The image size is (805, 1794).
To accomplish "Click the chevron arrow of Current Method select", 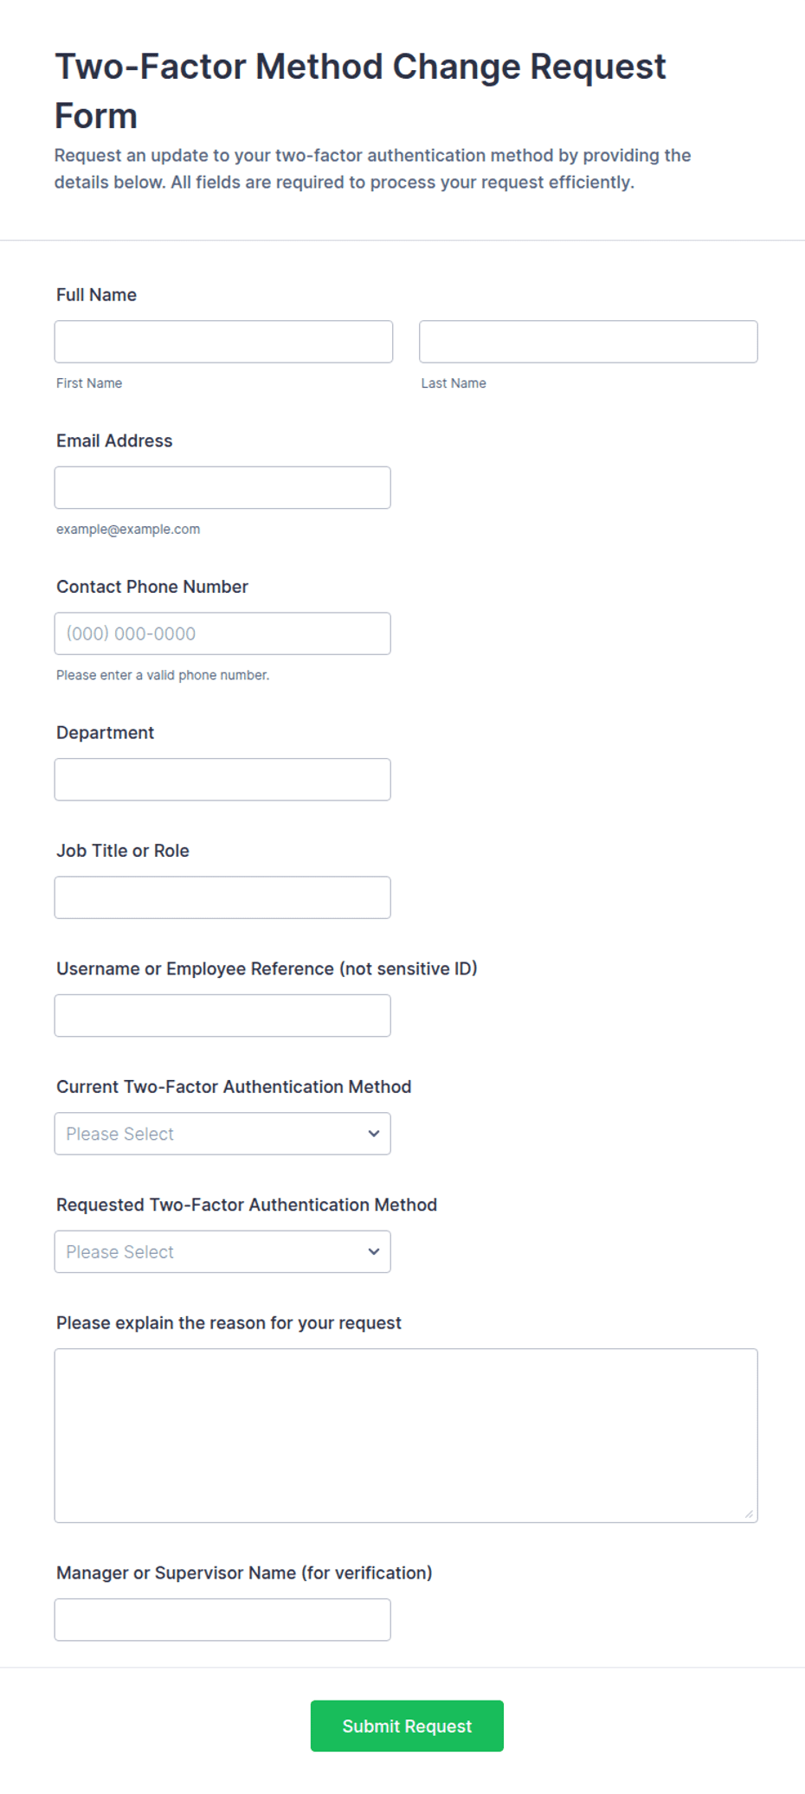I will [374, 1134].
